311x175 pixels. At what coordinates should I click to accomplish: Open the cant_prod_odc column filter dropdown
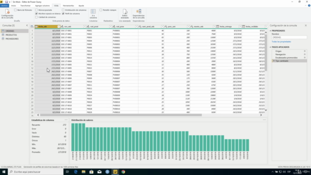[162, 27]
